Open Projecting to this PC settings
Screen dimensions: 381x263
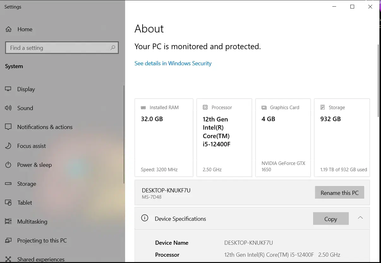[x=42, y=241]
